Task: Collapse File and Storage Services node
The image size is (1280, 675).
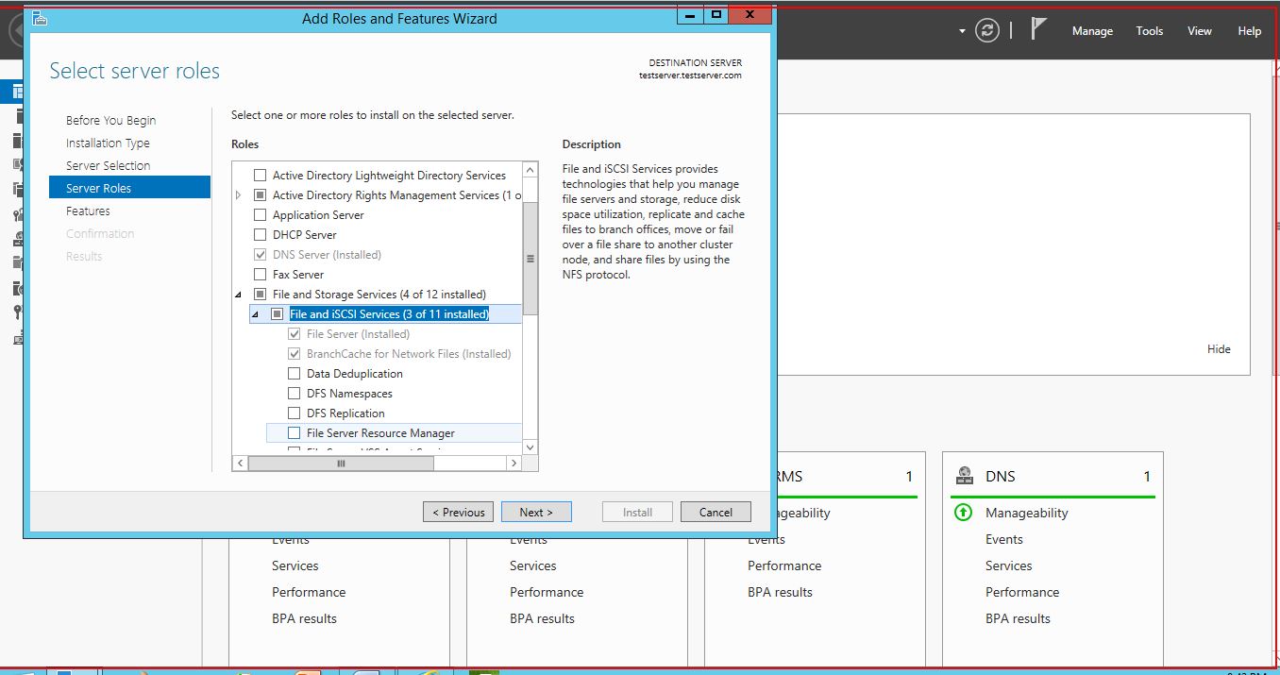Action: (x=239, y=295)
